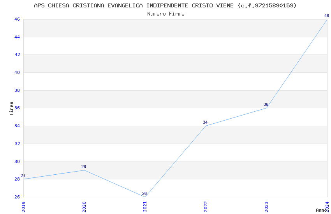This screenshot has width=331, height=214.
Task: Select the 2020 x-axis year label
Action: click(x=84, y=207)
